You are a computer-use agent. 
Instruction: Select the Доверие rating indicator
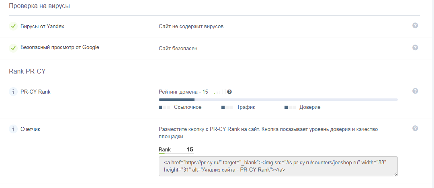(302, 107)
